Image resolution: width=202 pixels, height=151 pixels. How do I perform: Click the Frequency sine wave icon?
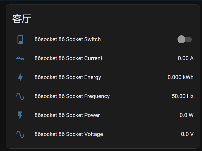pyautogui.click(x=20, y=96)
